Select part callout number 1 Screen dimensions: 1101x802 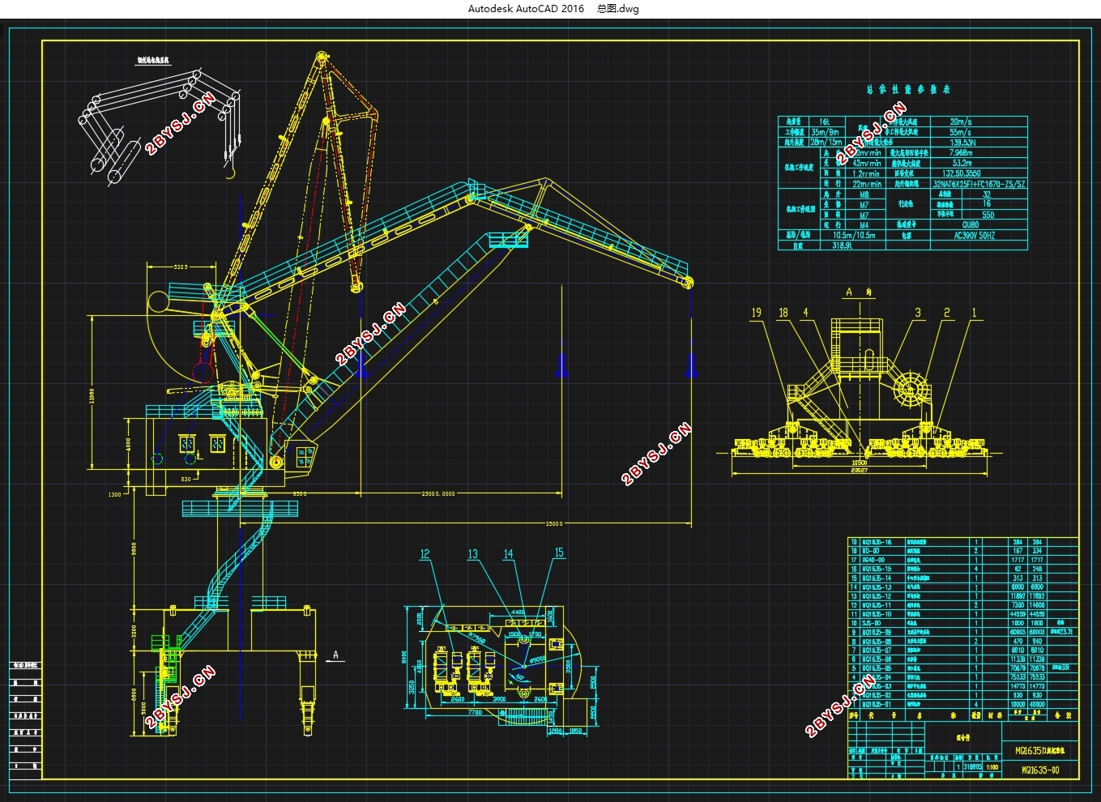pyautogui.click(x=974, y=313)
